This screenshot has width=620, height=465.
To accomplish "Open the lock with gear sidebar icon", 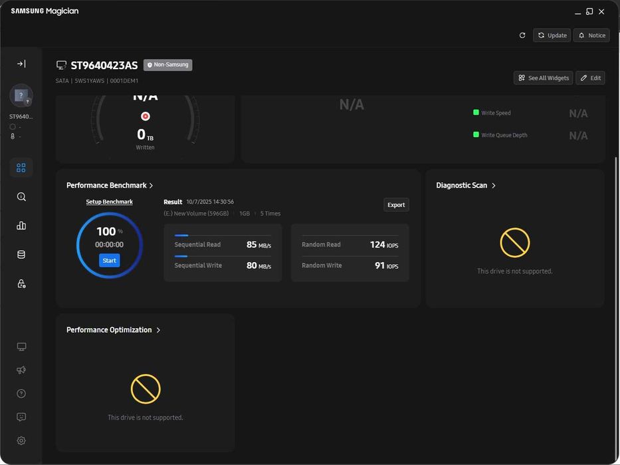I will tap(21, 284).
